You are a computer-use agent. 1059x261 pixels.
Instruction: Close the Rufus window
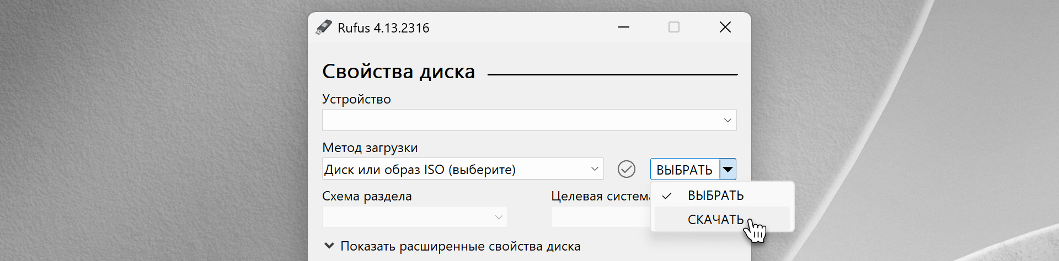725,28
